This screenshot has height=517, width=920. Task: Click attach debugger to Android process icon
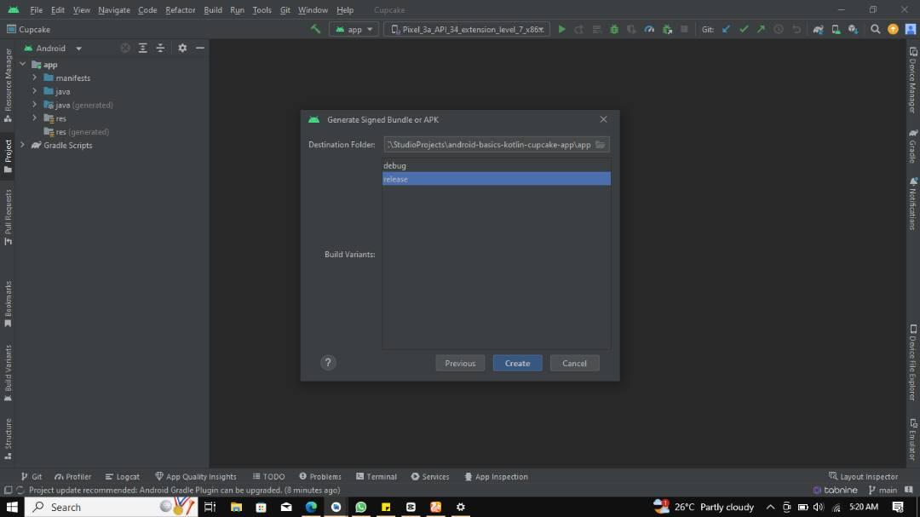tap(667, 29)
